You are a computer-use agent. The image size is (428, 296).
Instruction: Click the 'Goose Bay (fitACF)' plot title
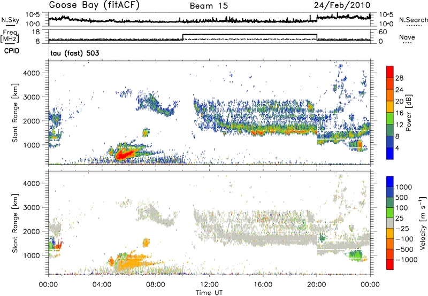coord(94,5)
